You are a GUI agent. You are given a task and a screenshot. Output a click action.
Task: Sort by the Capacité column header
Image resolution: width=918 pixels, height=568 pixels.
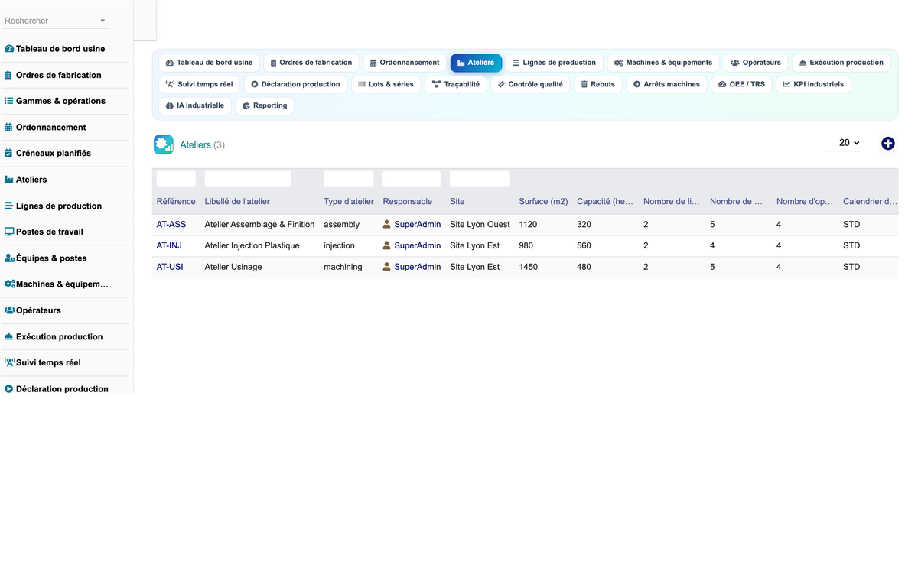point(605,201)
